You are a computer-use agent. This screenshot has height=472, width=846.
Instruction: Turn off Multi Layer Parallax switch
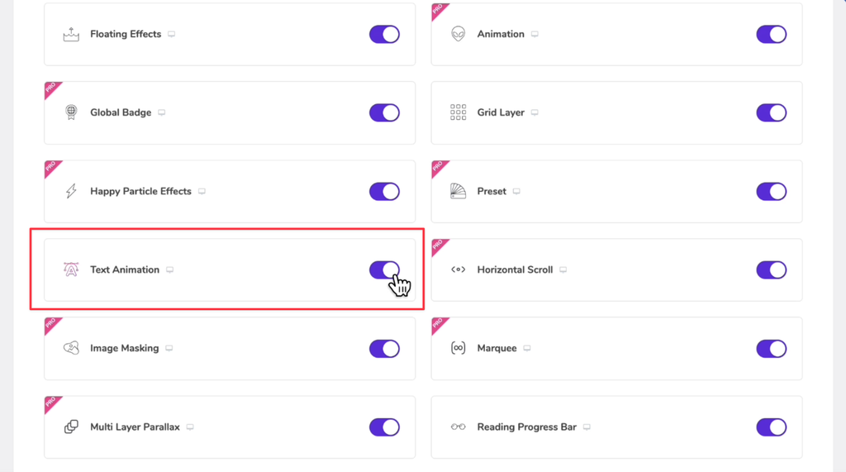coord(384,427)
